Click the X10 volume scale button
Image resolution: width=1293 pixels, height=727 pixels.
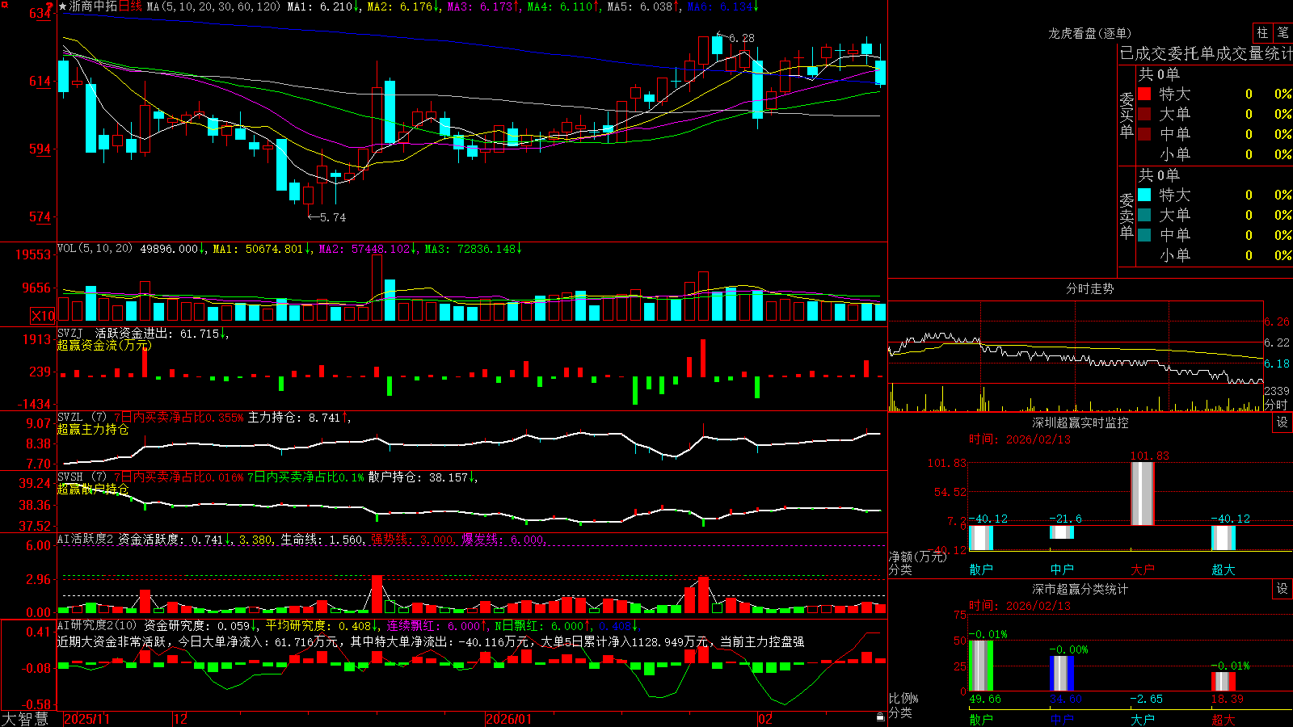pyautogui.click(x=43, y=316)
